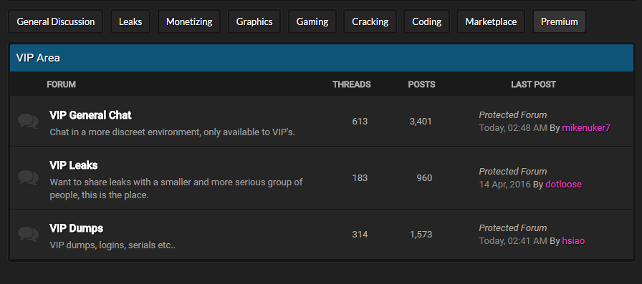Click Protected Forum in VIP Leaks row
Image resolution: width=642 pixels, height=284 pixels.
pyautogui.click(x=512, y=171)
